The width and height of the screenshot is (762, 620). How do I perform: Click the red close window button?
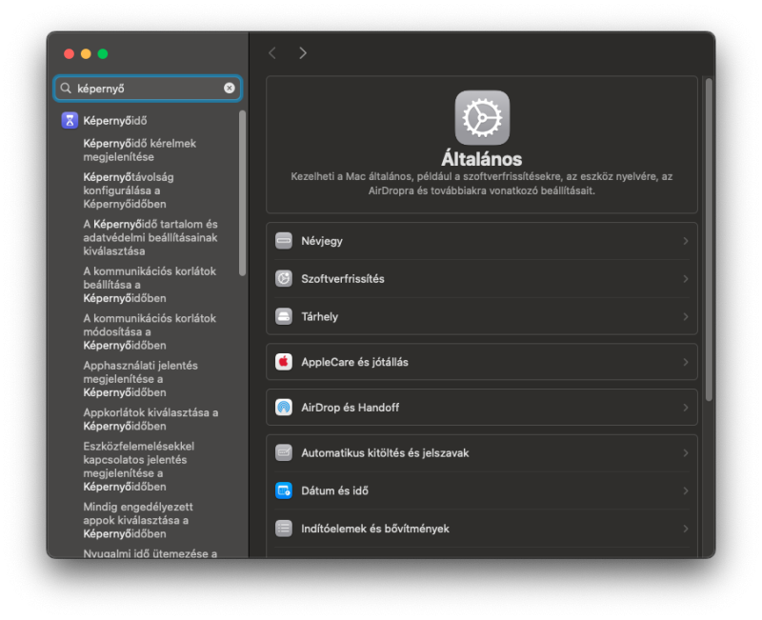69,53
